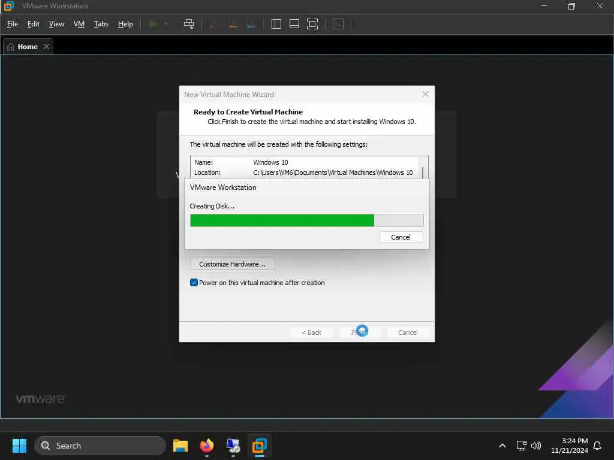The width and height of the screenshot is (614, 460).
Task: Click the green Power On play icon
Action: [x=153, y=24]
